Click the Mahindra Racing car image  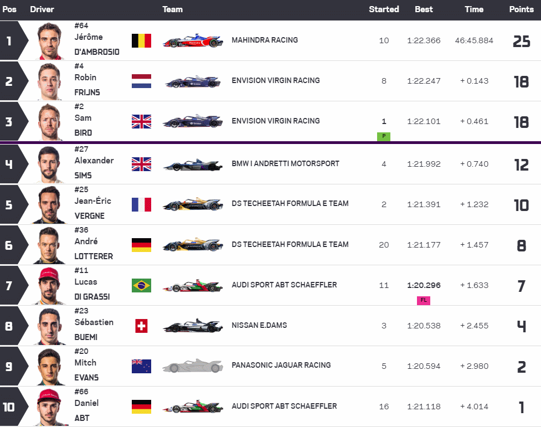(193, 41)
